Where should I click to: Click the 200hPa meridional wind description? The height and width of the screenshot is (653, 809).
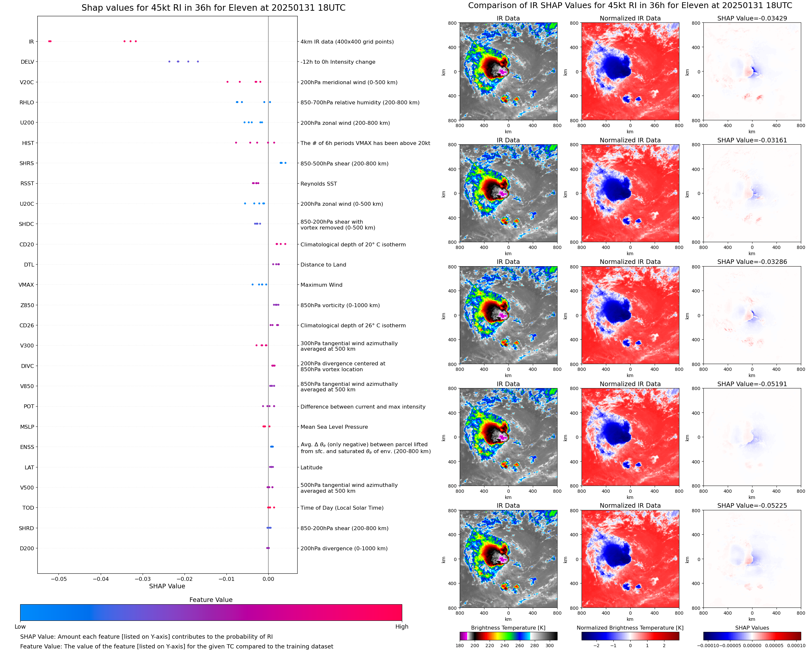[349, 82]
